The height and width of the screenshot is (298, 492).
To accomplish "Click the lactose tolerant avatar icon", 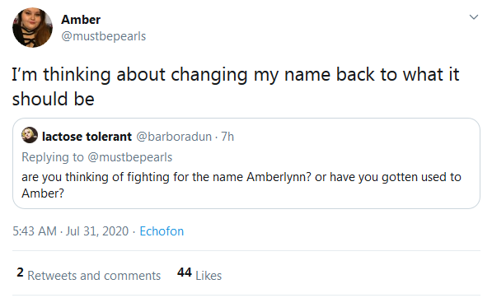I will tap(30, 135).
